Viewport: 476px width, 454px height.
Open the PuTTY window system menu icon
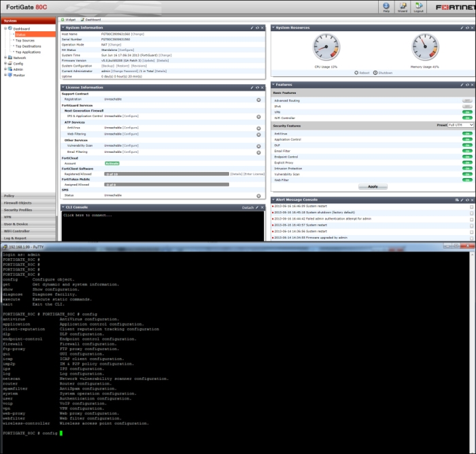5,247
